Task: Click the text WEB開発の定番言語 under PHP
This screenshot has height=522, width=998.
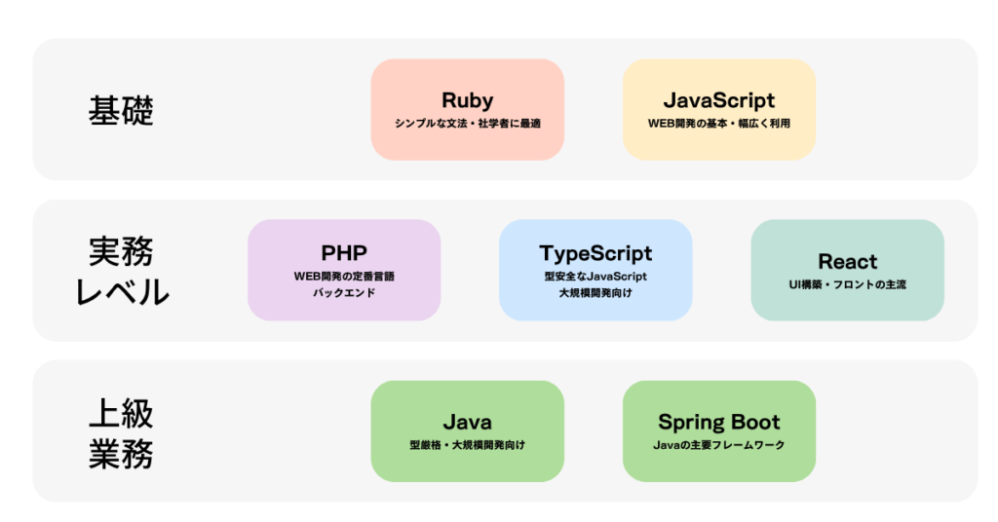Action: click(344, 277)
